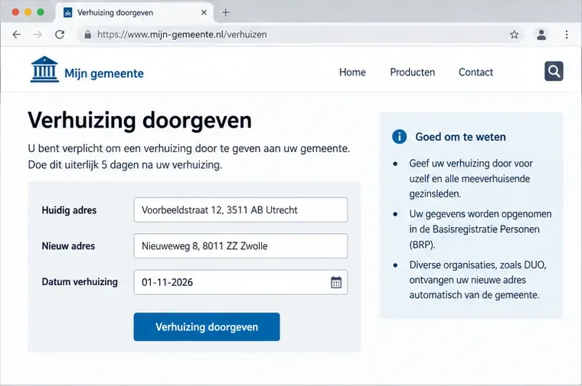Click the text 'Doe dit uiterlijk 5 dagen na uw verhuizing.'
582x386 pixels.
click(125, 165)
